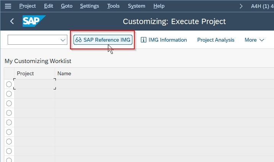Screen dimensions: 274x162
Task: Click the Name column header
Action: pos(64,73)
